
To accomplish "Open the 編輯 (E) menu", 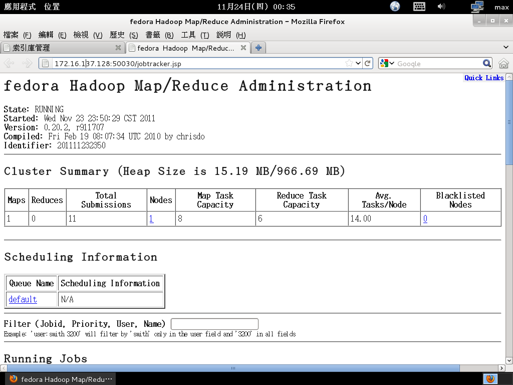I will [x=52, y=35].
